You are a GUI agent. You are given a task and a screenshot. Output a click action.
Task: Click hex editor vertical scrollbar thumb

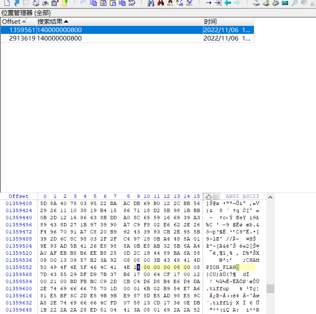point(270,289)
